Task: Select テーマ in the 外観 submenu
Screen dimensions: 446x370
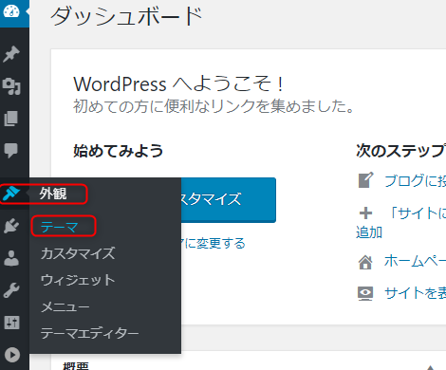Action: point(60,227)
